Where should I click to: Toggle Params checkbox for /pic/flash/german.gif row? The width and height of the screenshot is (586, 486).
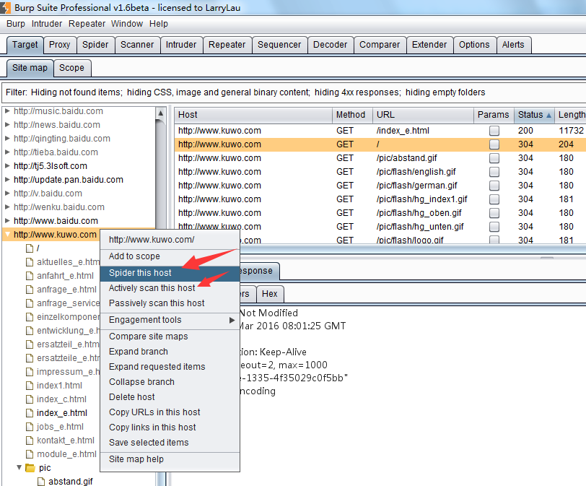click(x=494, y=186)
